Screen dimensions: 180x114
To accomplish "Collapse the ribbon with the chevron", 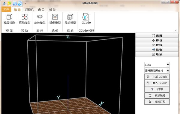I will [175, 31].
